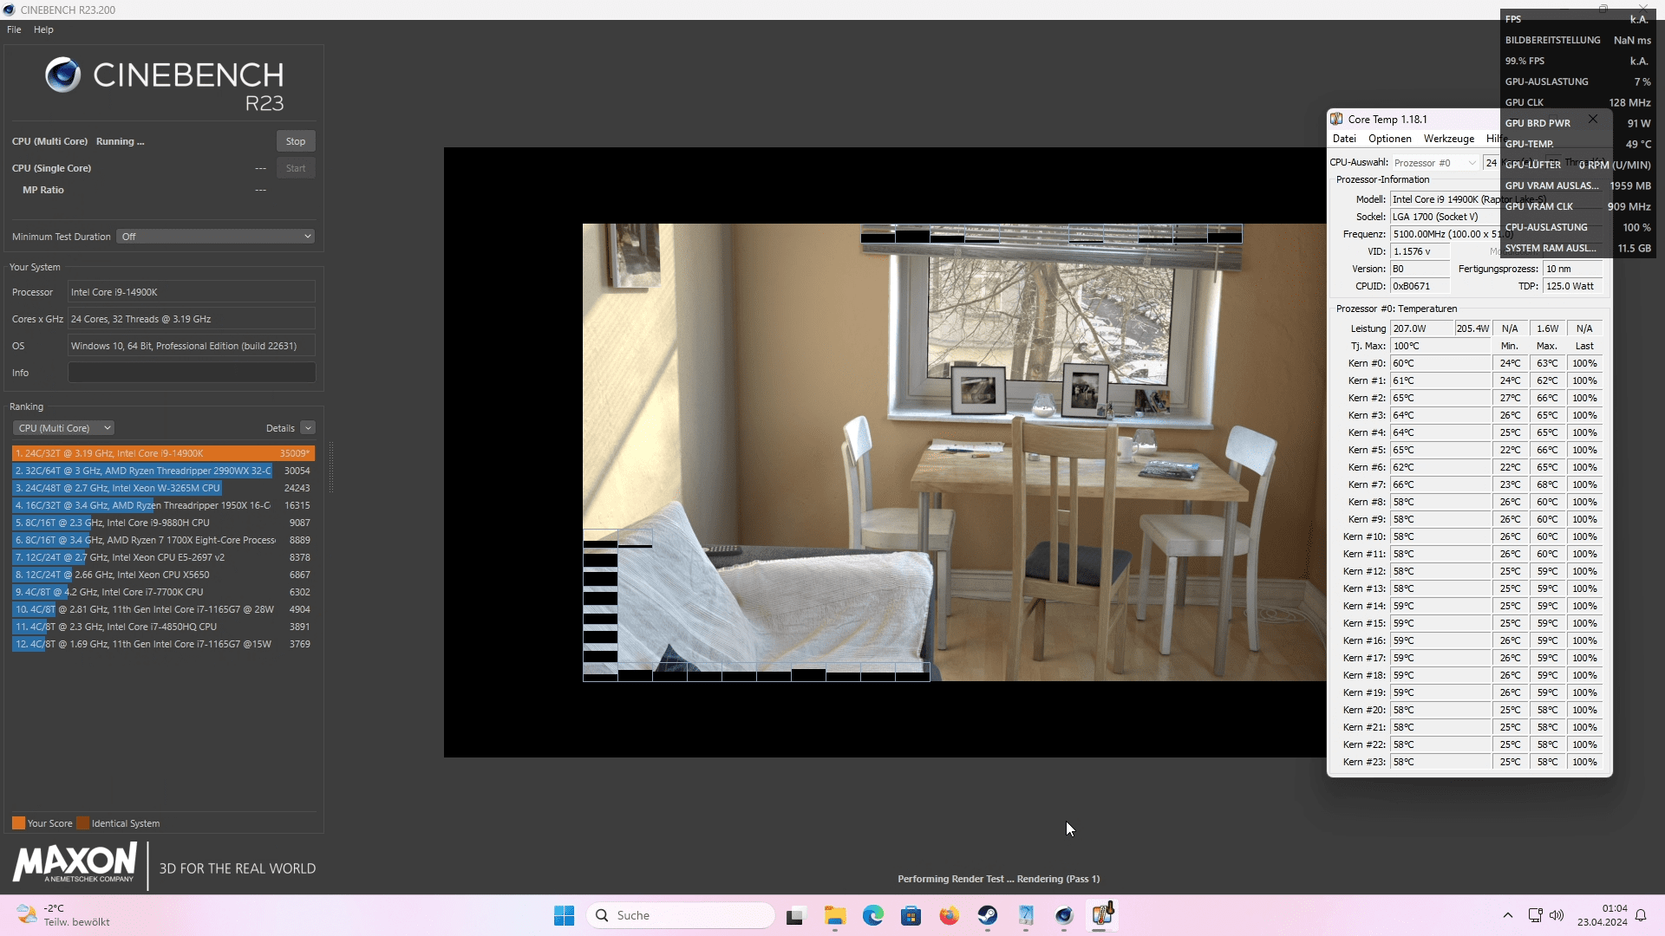Image resolution: width=1665 pixels, height=936 pixels.
Task: Click the Kern #7 temperature 66°C
Action: click(x=1440, y=484)
